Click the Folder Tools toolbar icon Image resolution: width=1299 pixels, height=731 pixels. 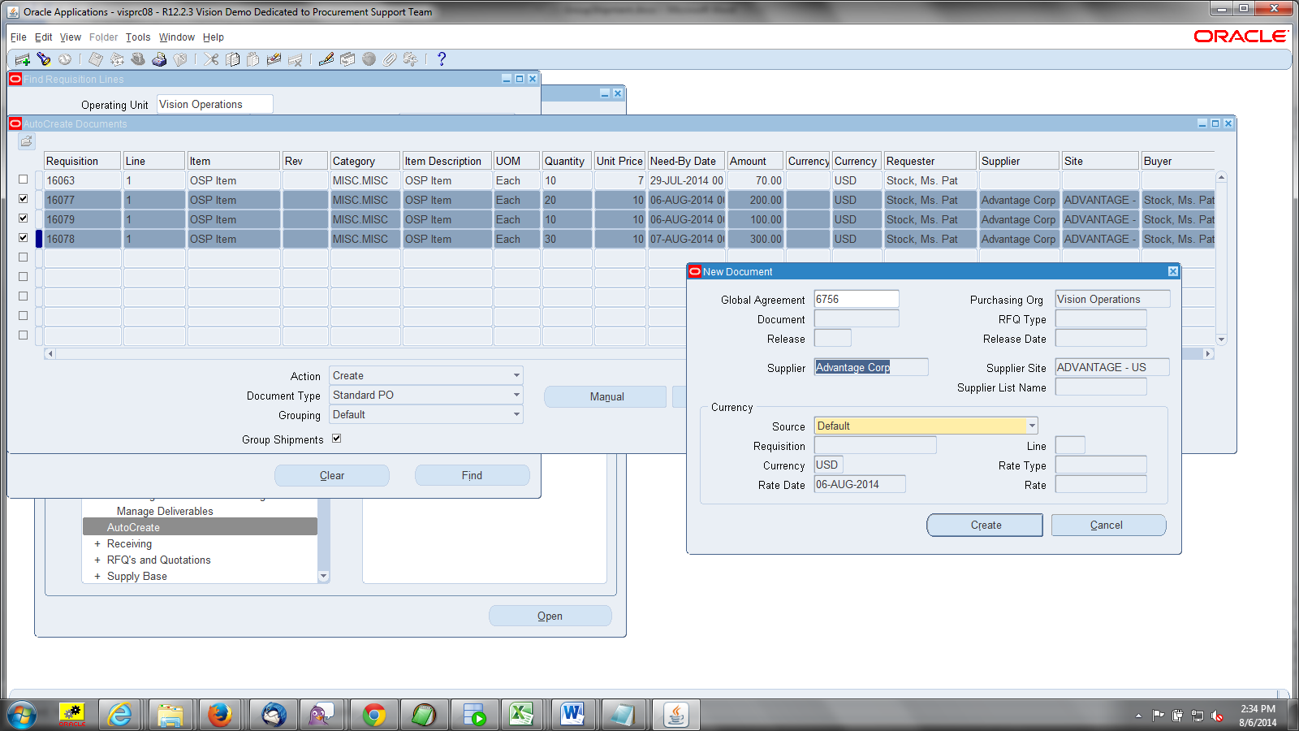coord(411,59)
